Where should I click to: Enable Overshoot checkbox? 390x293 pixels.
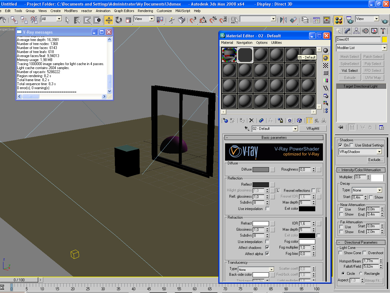[x=364, y=253]
